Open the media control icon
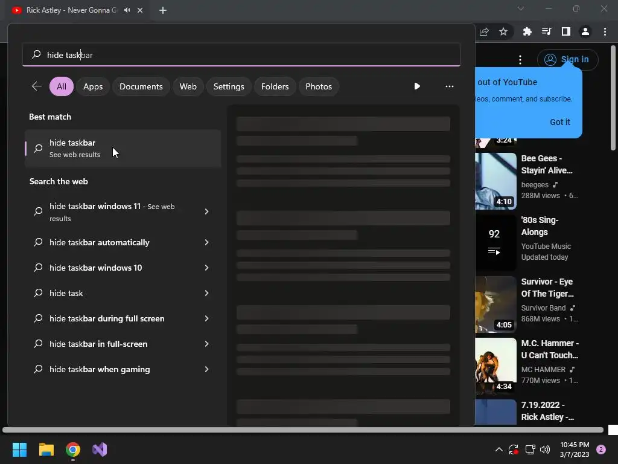This screenshot has height=464, width=618. [546, 31]
